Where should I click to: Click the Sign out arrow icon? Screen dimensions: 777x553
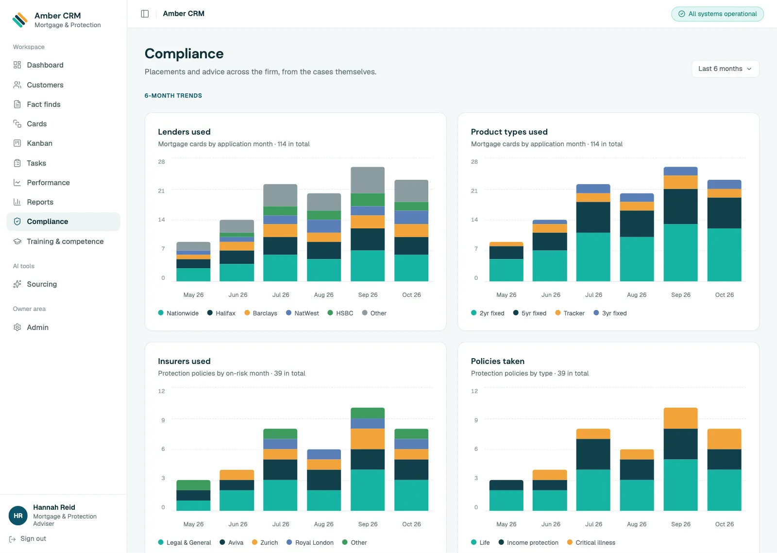tap(13, 539)
